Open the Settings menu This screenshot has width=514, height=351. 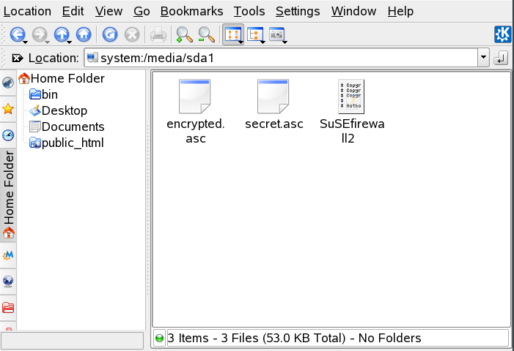tap(298, 11)
